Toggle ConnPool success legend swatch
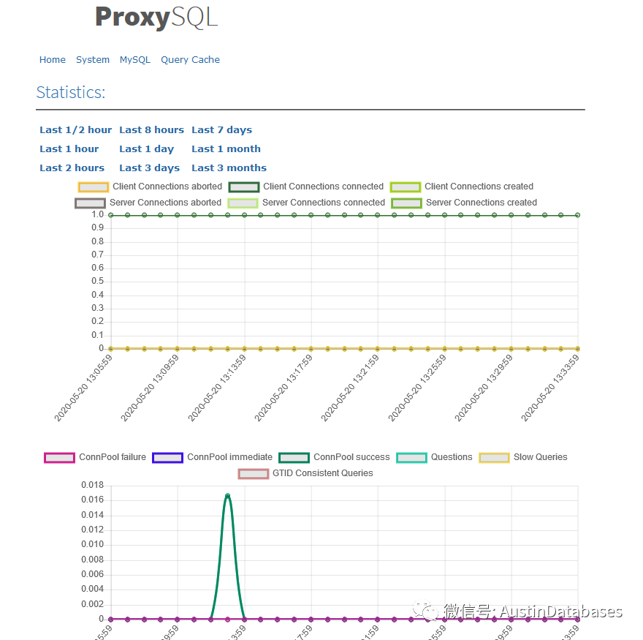 [x=294, y=458]
